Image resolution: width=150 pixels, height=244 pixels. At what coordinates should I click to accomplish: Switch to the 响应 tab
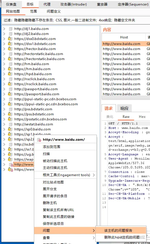[124, 108]
